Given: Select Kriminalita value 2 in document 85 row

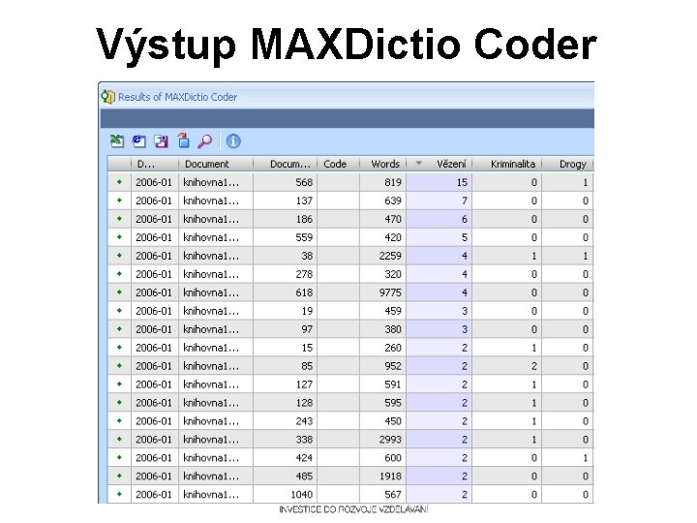Looking at the screenshot, I should (x=506, y=366).
